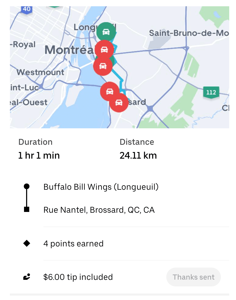Open Rue Nantel, Brossard dropoff address

coord(99,210)
